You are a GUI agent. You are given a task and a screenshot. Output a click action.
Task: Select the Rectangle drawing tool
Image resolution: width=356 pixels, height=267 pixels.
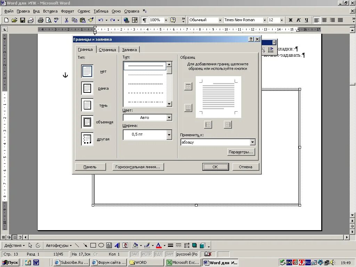tap(93, 245)
